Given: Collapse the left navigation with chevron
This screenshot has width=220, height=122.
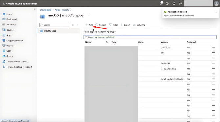Looking at the screenshot, I should tap(34, 9).
